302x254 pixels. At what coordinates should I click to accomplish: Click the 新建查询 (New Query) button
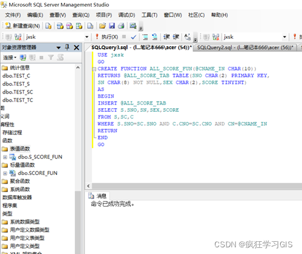click(23, 26)
